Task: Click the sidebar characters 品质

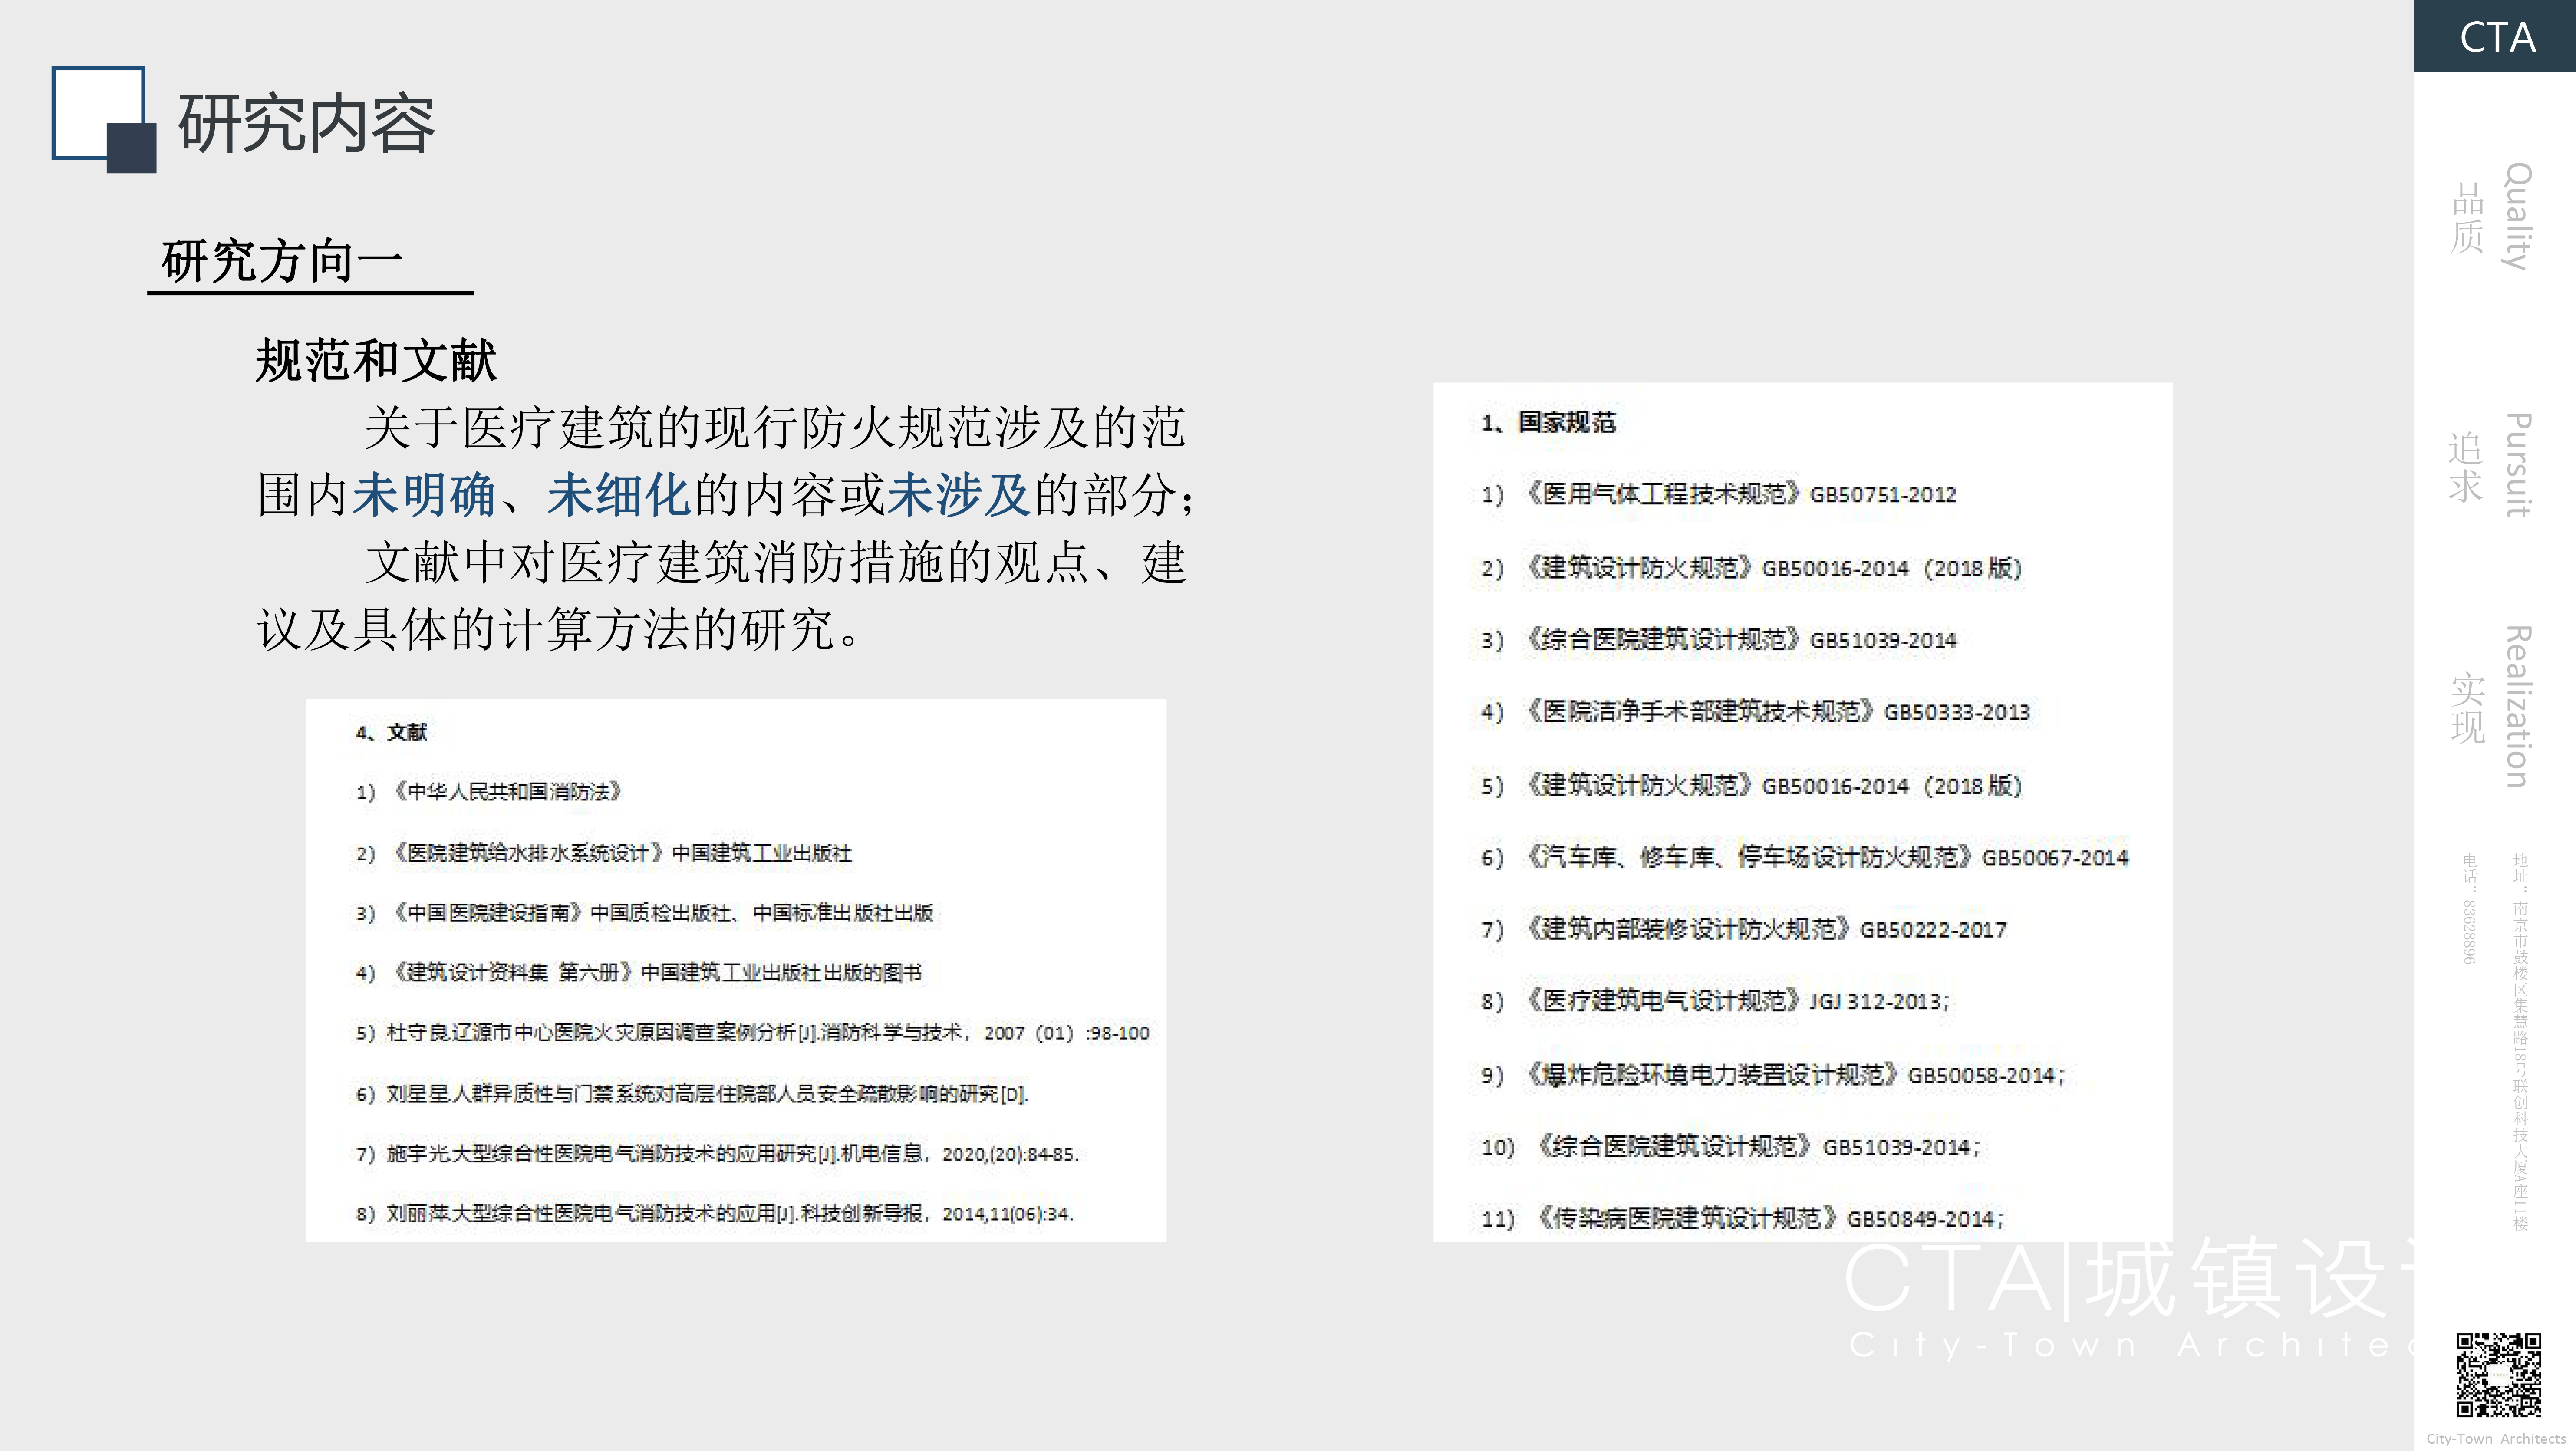Action: [2467, 218]
